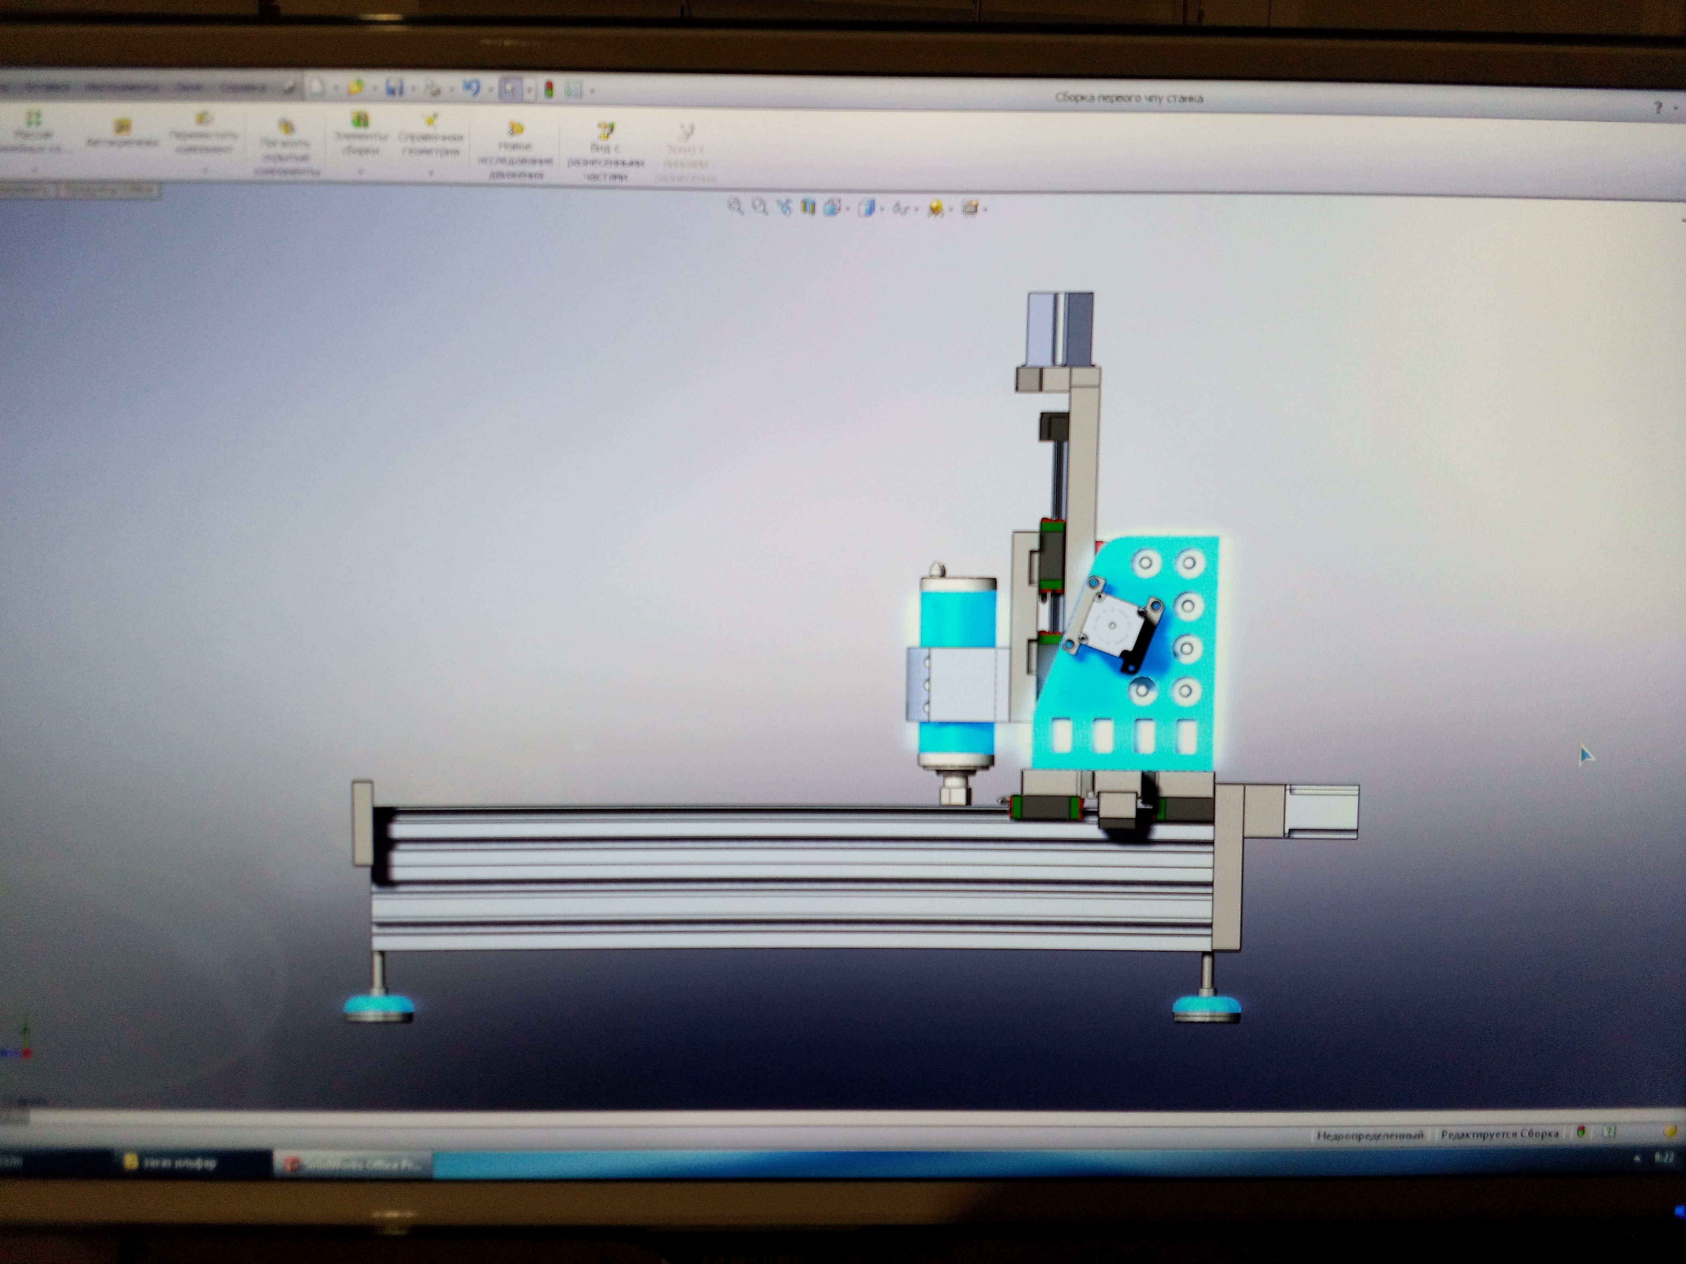
Task: Click the Previous View icon in view toolbar
Action: (x=784, y=206)
